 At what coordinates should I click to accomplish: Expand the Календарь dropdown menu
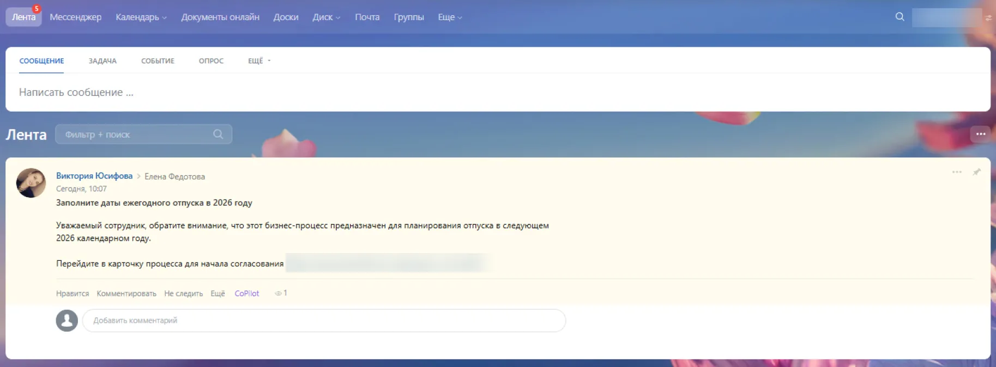pos(141,17)
